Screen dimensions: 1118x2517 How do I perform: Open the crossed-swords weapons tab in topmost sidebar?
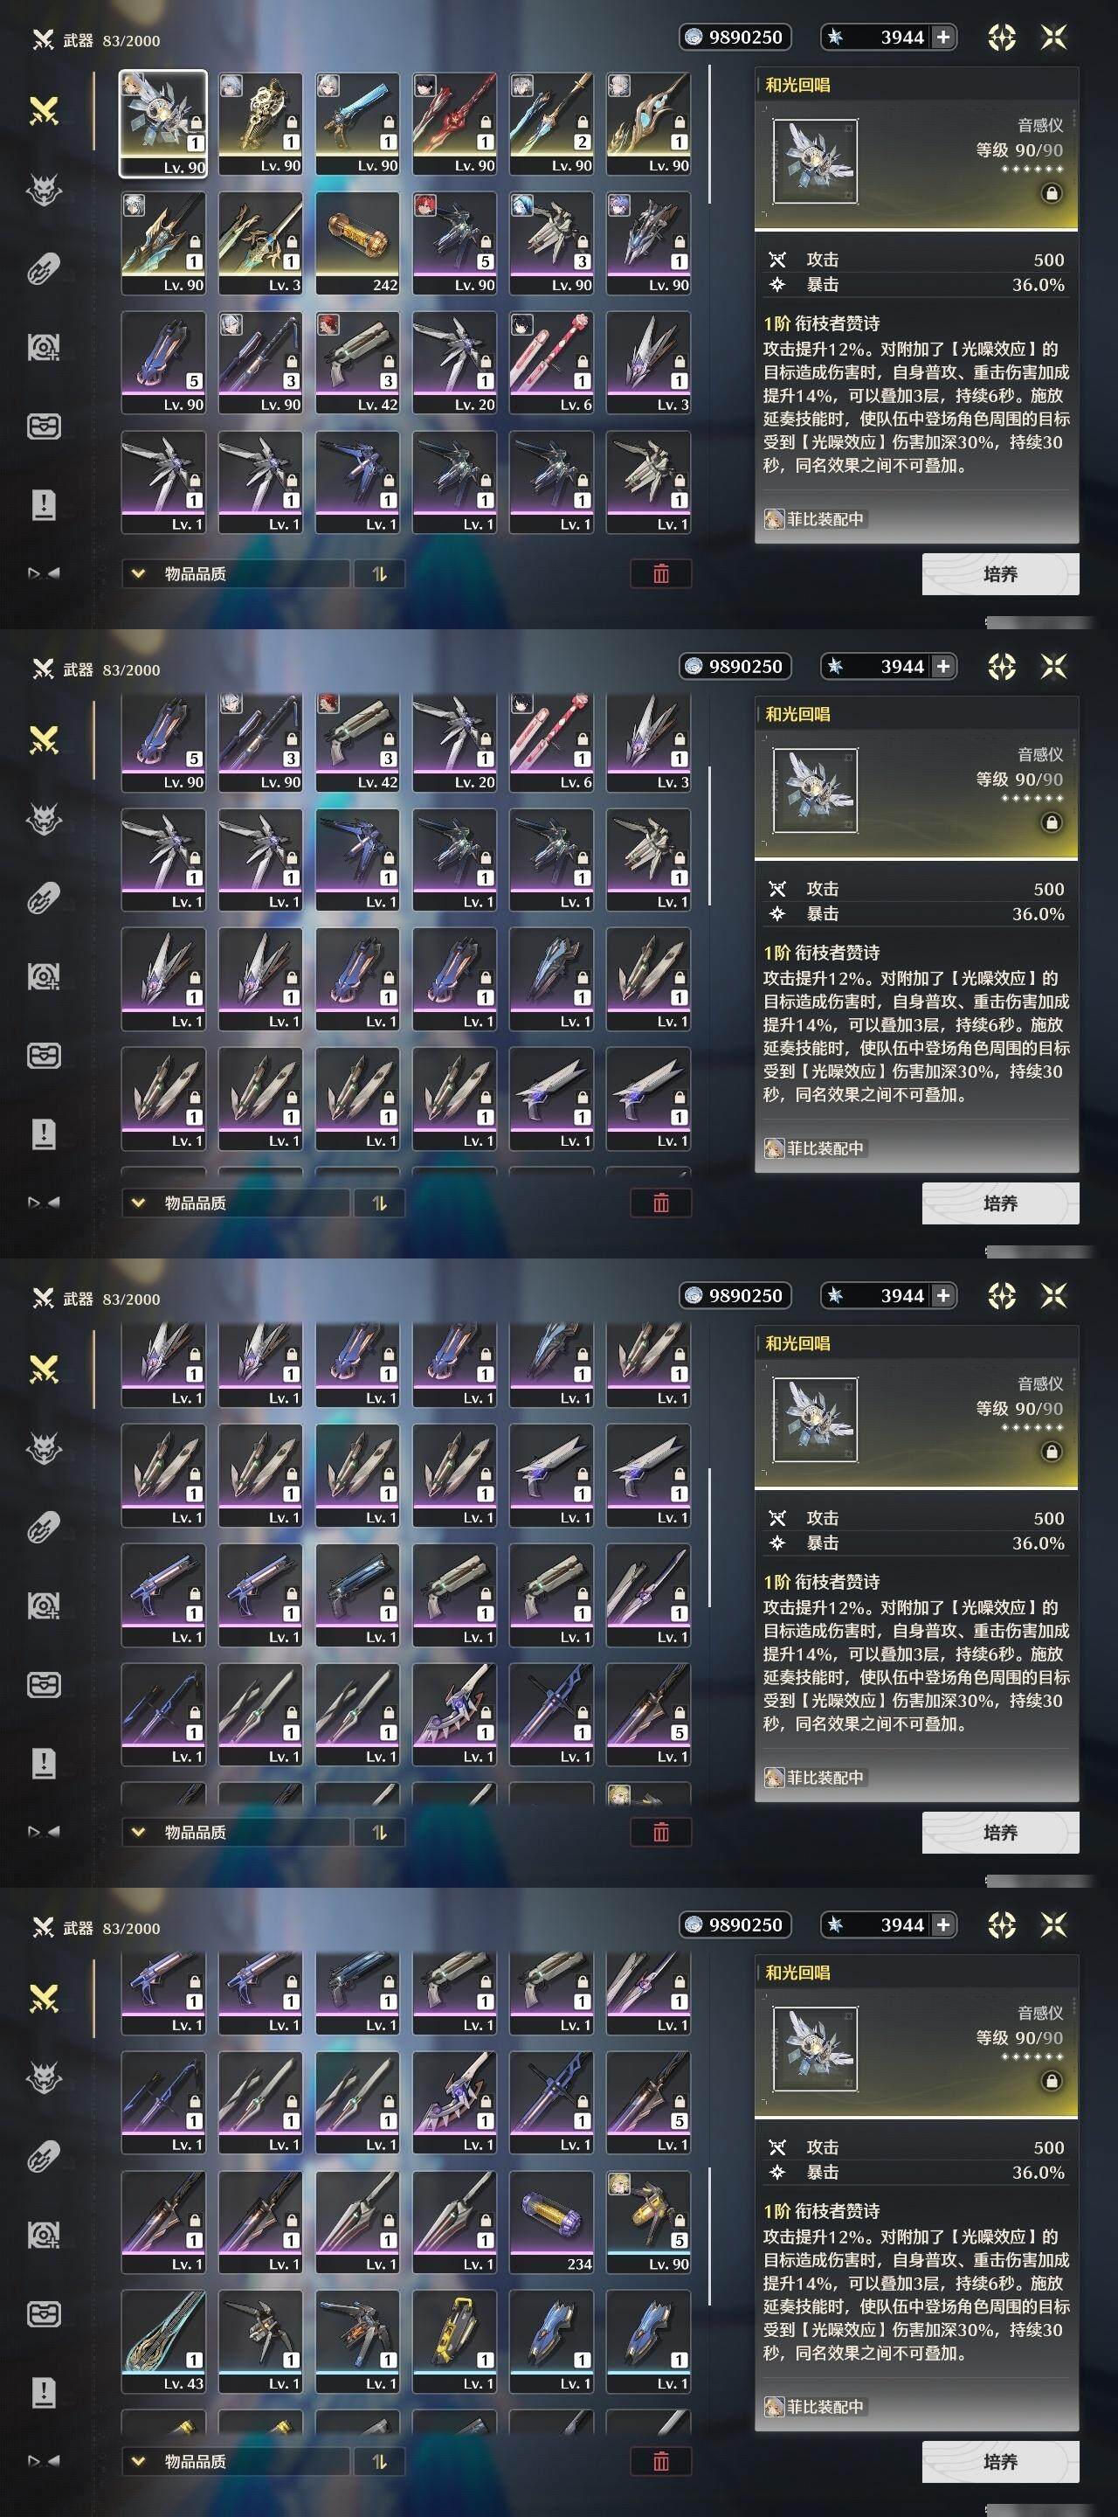pyautogui.click(x=44, y=111)
